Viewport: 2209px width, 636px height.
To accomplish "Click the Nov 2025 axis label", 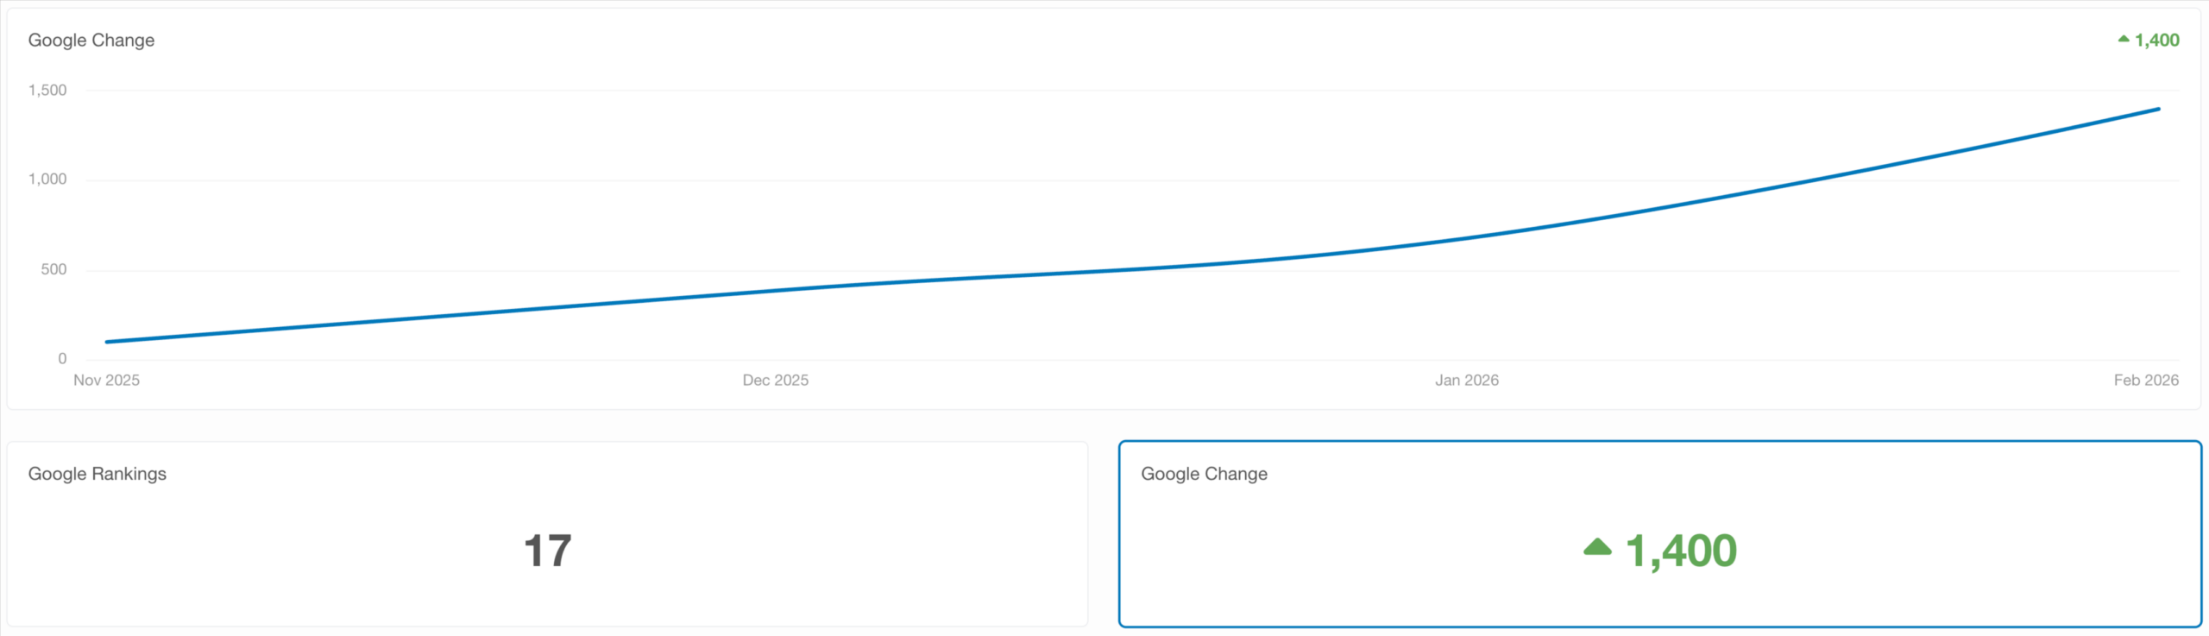I will [x=106, y=381].
